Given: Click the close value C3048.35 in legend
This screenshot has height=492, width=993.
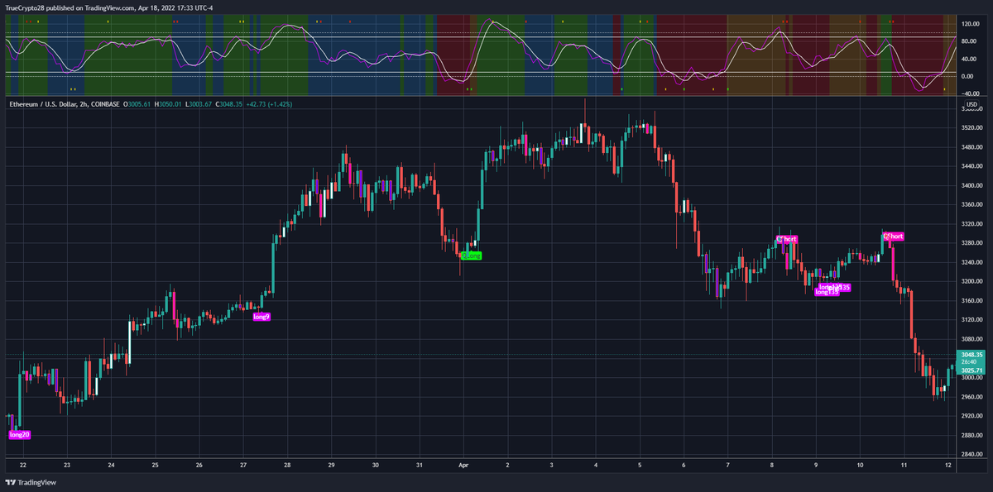Looking at the screenshot, I should pos(228,104).
